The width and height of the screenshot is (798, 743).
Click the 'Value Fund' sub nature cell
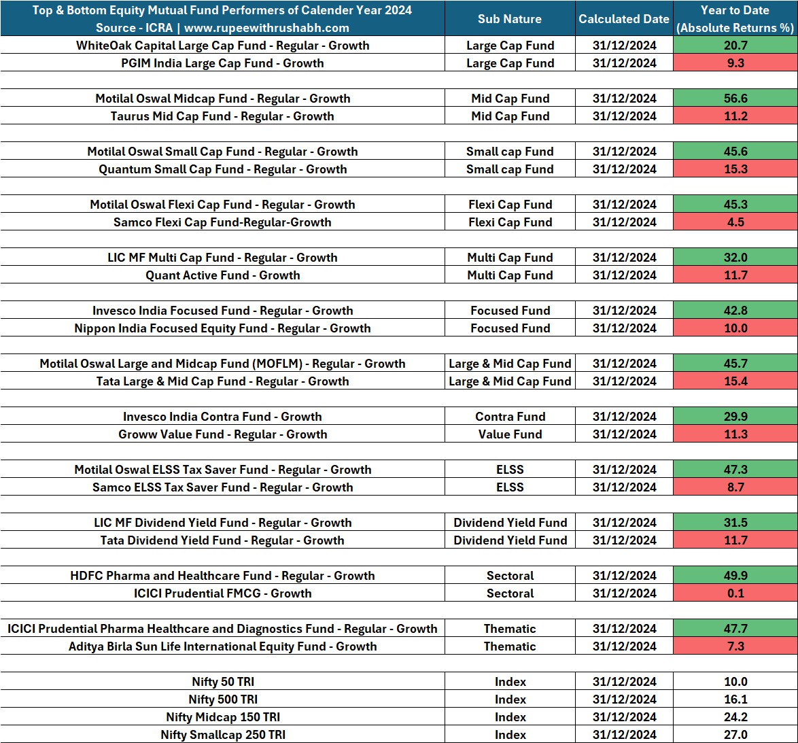pos(510,434)
